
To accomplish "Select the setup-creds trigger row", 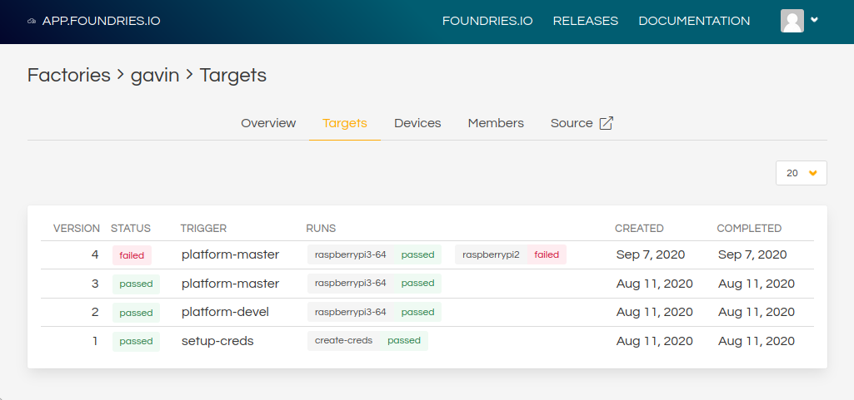I will [x=427, y=341].
